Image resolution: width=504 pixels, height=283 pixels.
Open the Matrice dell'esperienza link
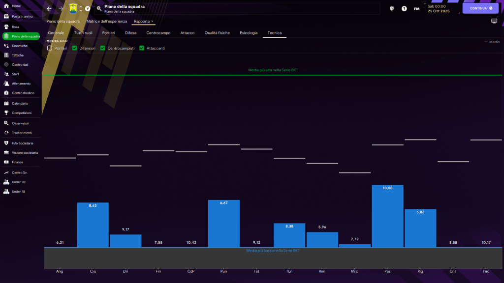click(106, 22)
